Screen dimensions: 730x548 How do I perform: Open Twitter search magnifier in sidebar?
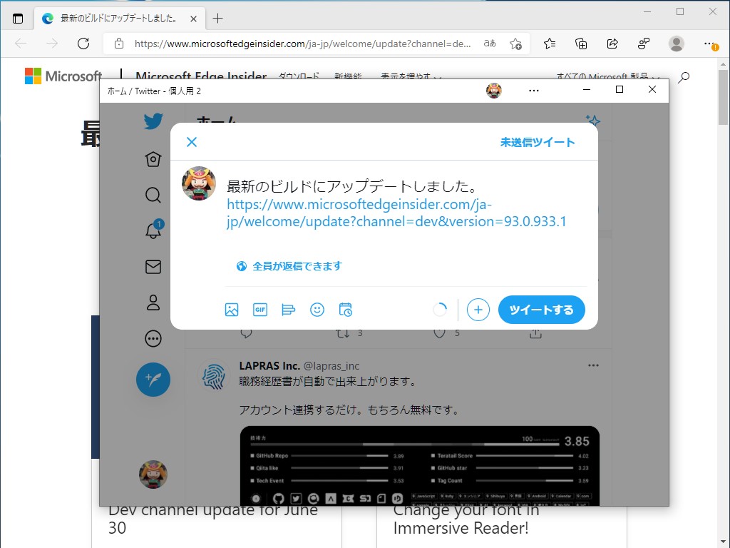(153, 195)
